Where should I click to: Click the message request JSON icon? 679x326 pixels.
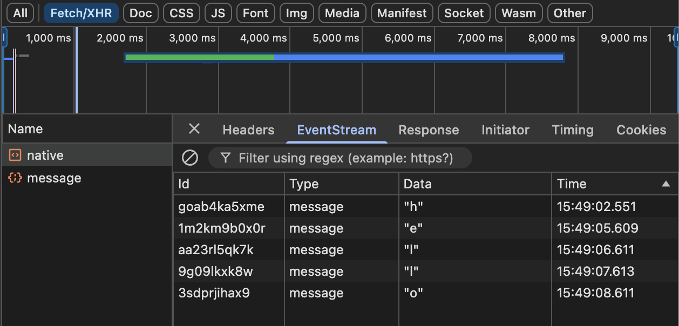[15, 178]
